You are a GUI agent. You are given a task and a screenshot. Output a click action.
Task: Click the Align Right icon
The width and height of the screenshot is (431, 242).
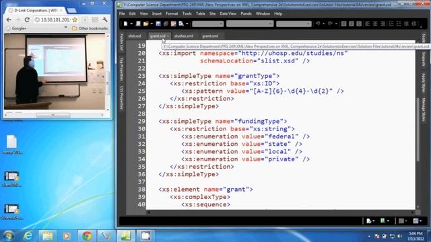pyautogui.click(x=383, y=24)
